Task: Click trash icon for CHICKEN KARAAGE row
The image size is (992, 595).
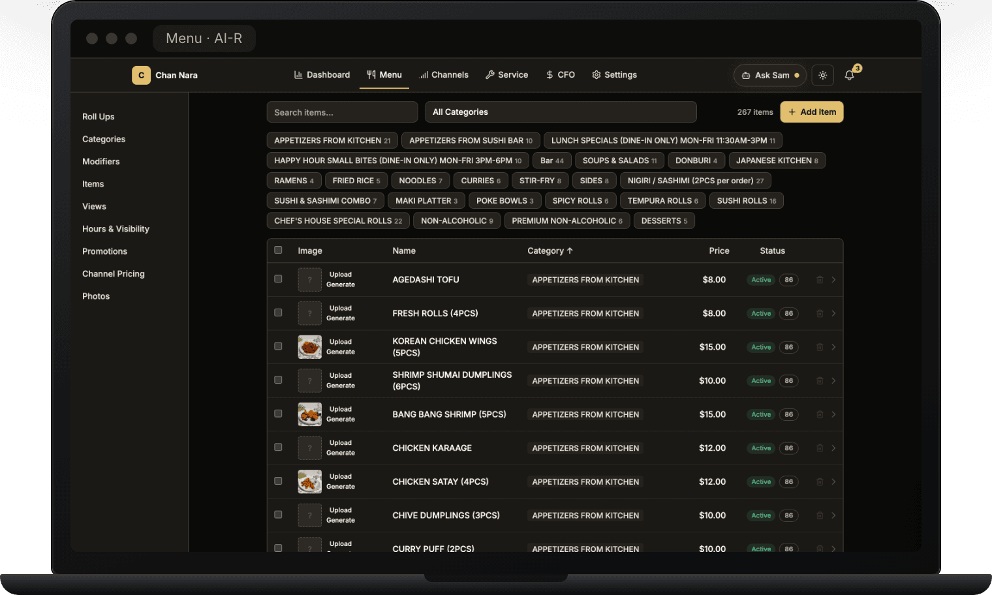Action: tap(820, 448)
